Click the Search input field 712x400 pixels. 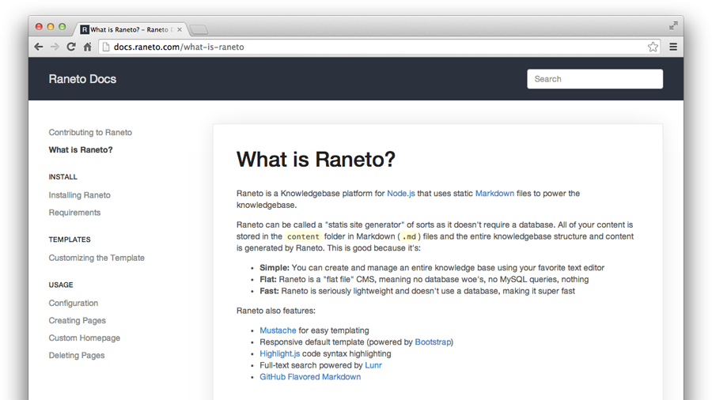595,79
